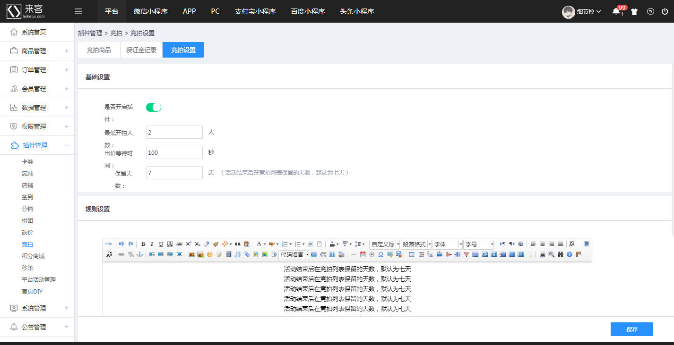The width and height of the screenshot is (674, 345).
Task: Expand 订单管理 sidebar menu
Action: coord(37,70)
